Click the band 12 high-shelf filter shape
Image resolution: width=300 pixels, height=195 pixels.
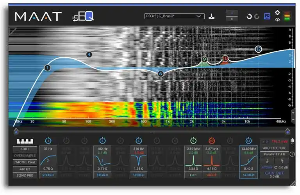[248, 160]
